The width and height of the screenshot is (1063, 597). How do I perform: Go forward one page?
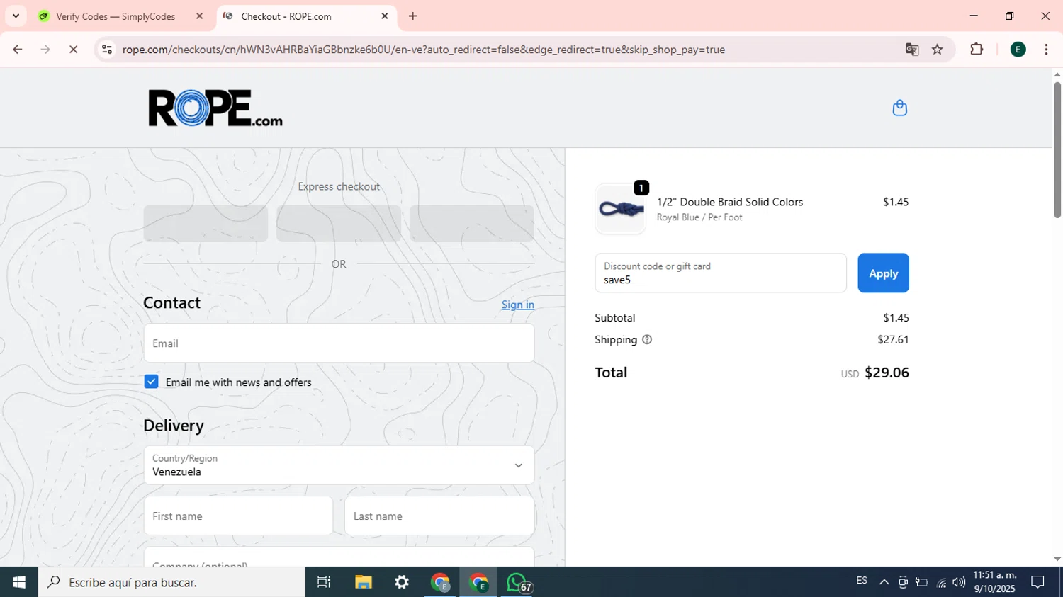[45, 50]
